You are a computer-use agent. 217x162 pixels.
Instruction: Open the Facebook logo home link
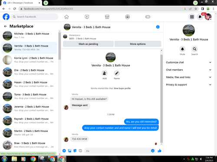pyautogui.click(x=6, y=17)
